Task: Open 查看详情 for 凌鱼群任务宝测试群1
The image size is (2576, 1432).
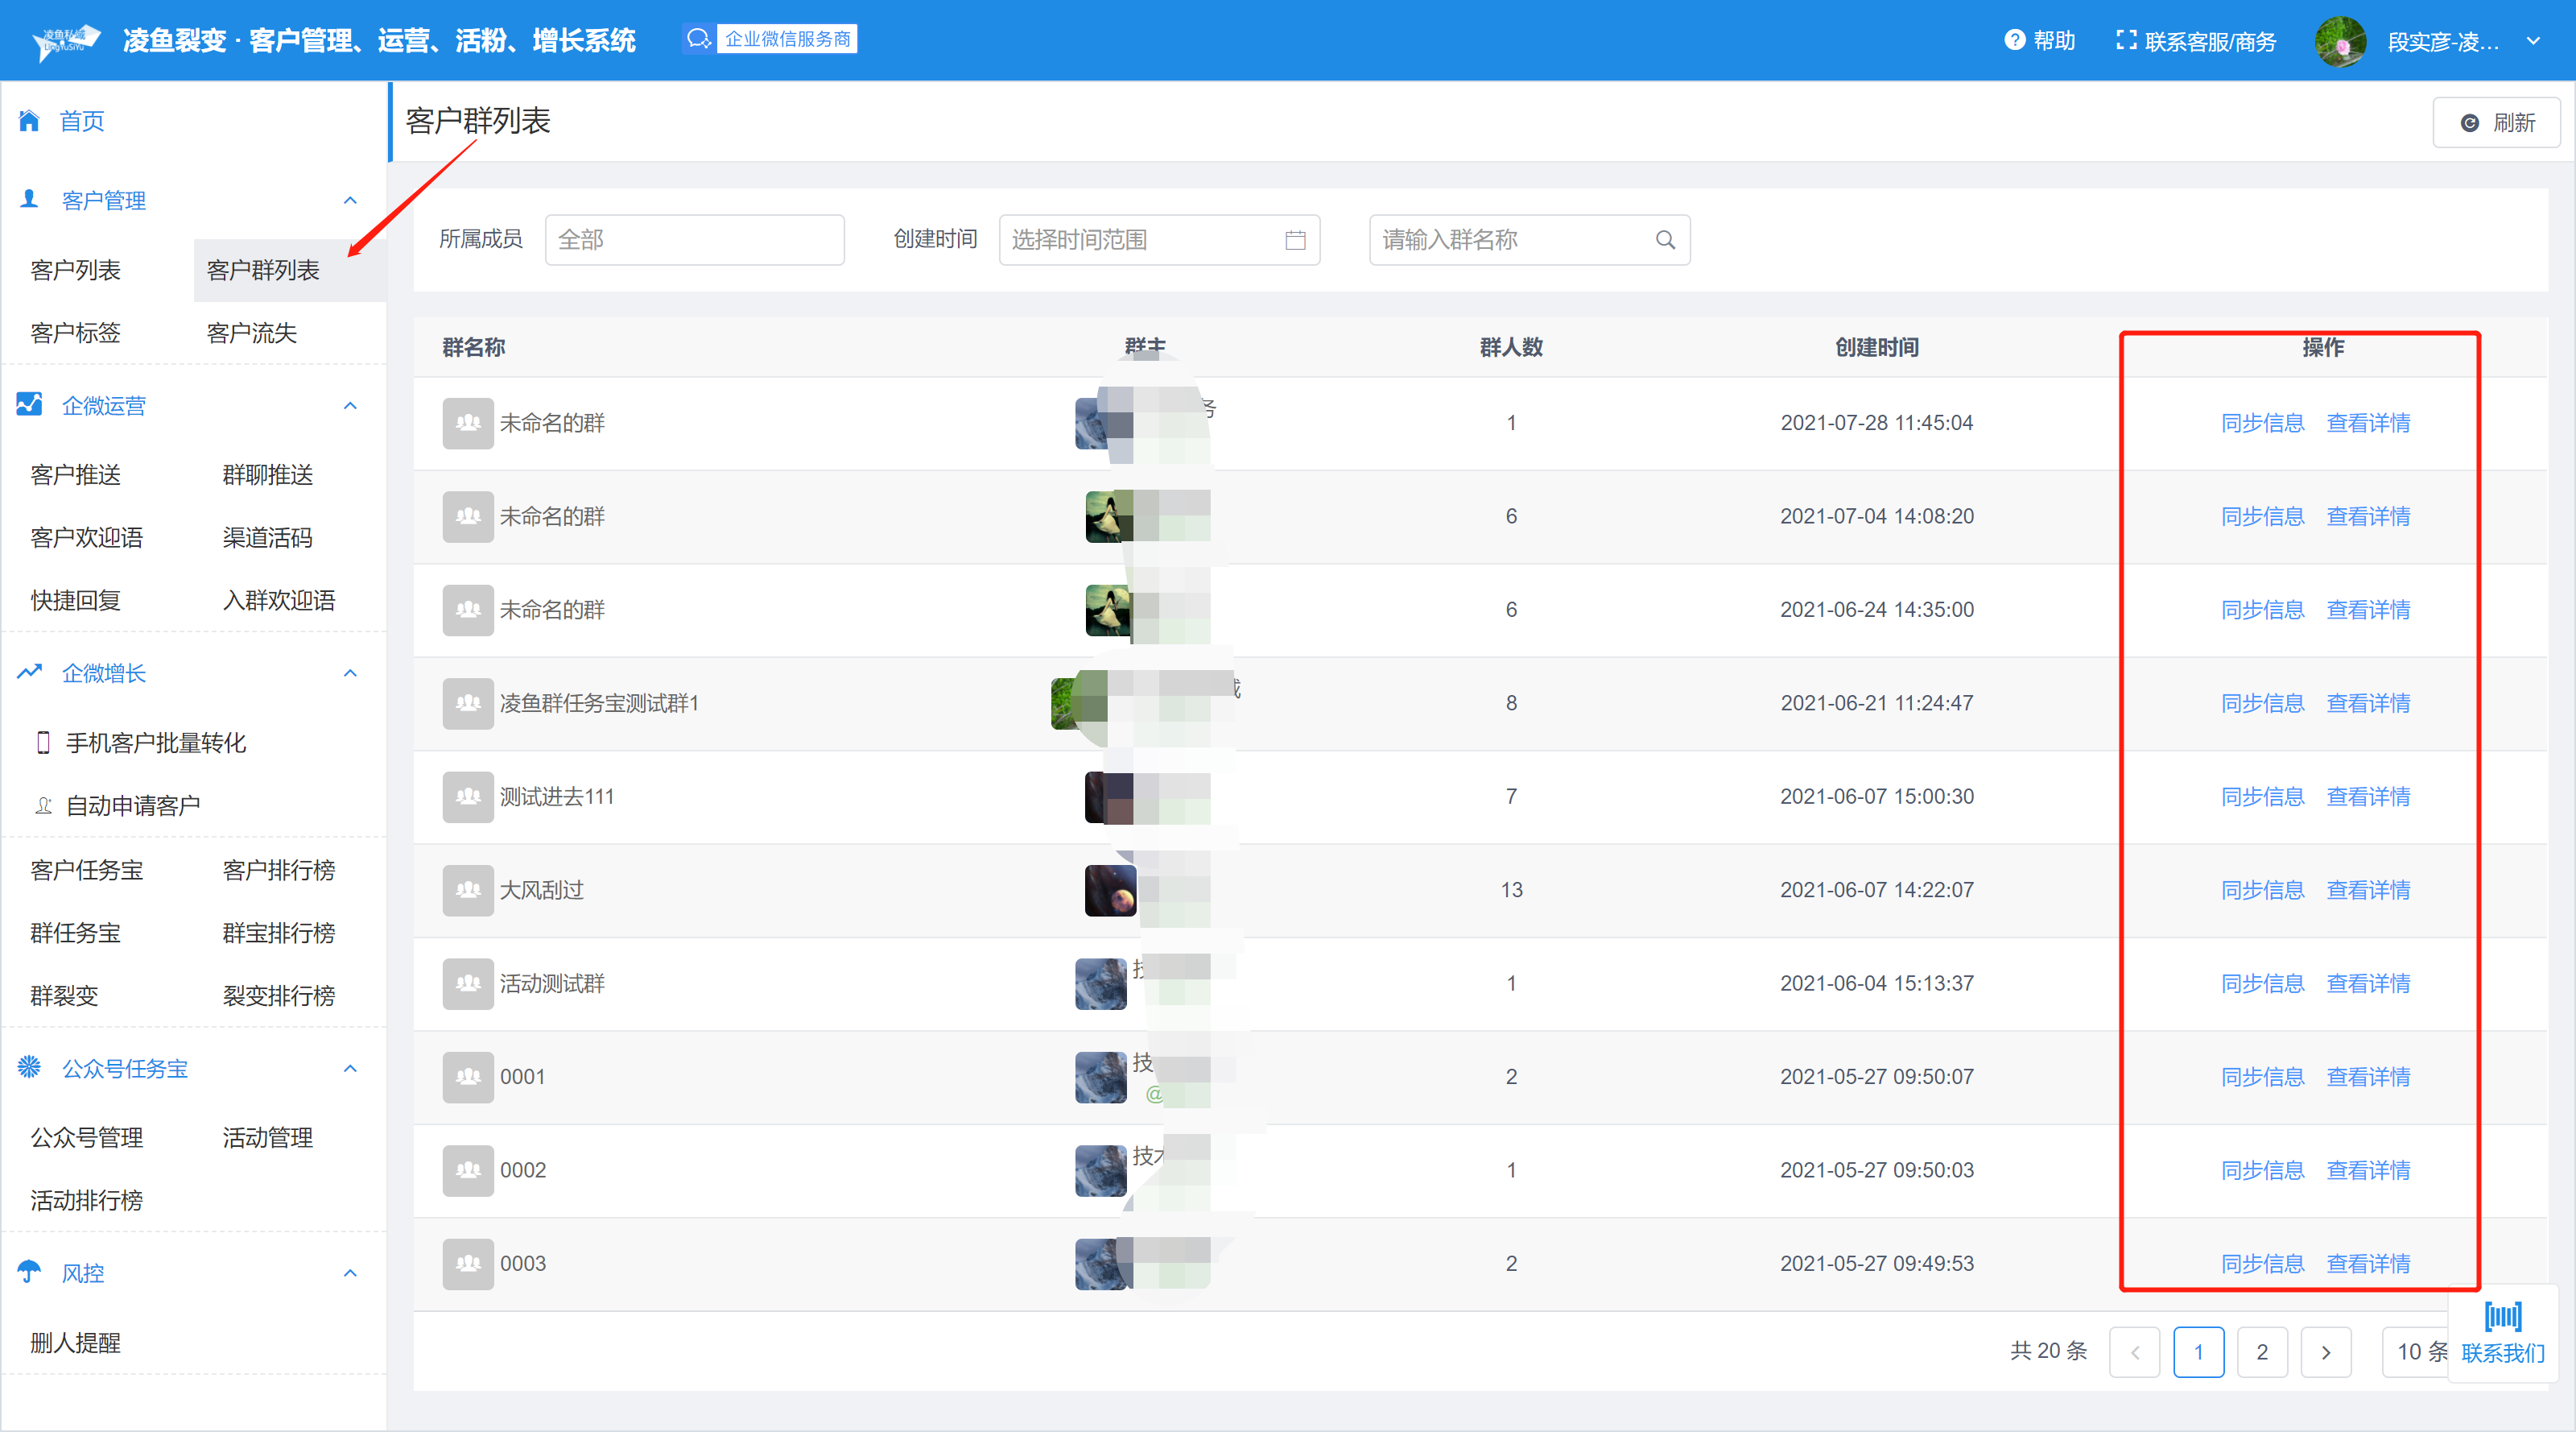Action: (x=2368, y=702)
